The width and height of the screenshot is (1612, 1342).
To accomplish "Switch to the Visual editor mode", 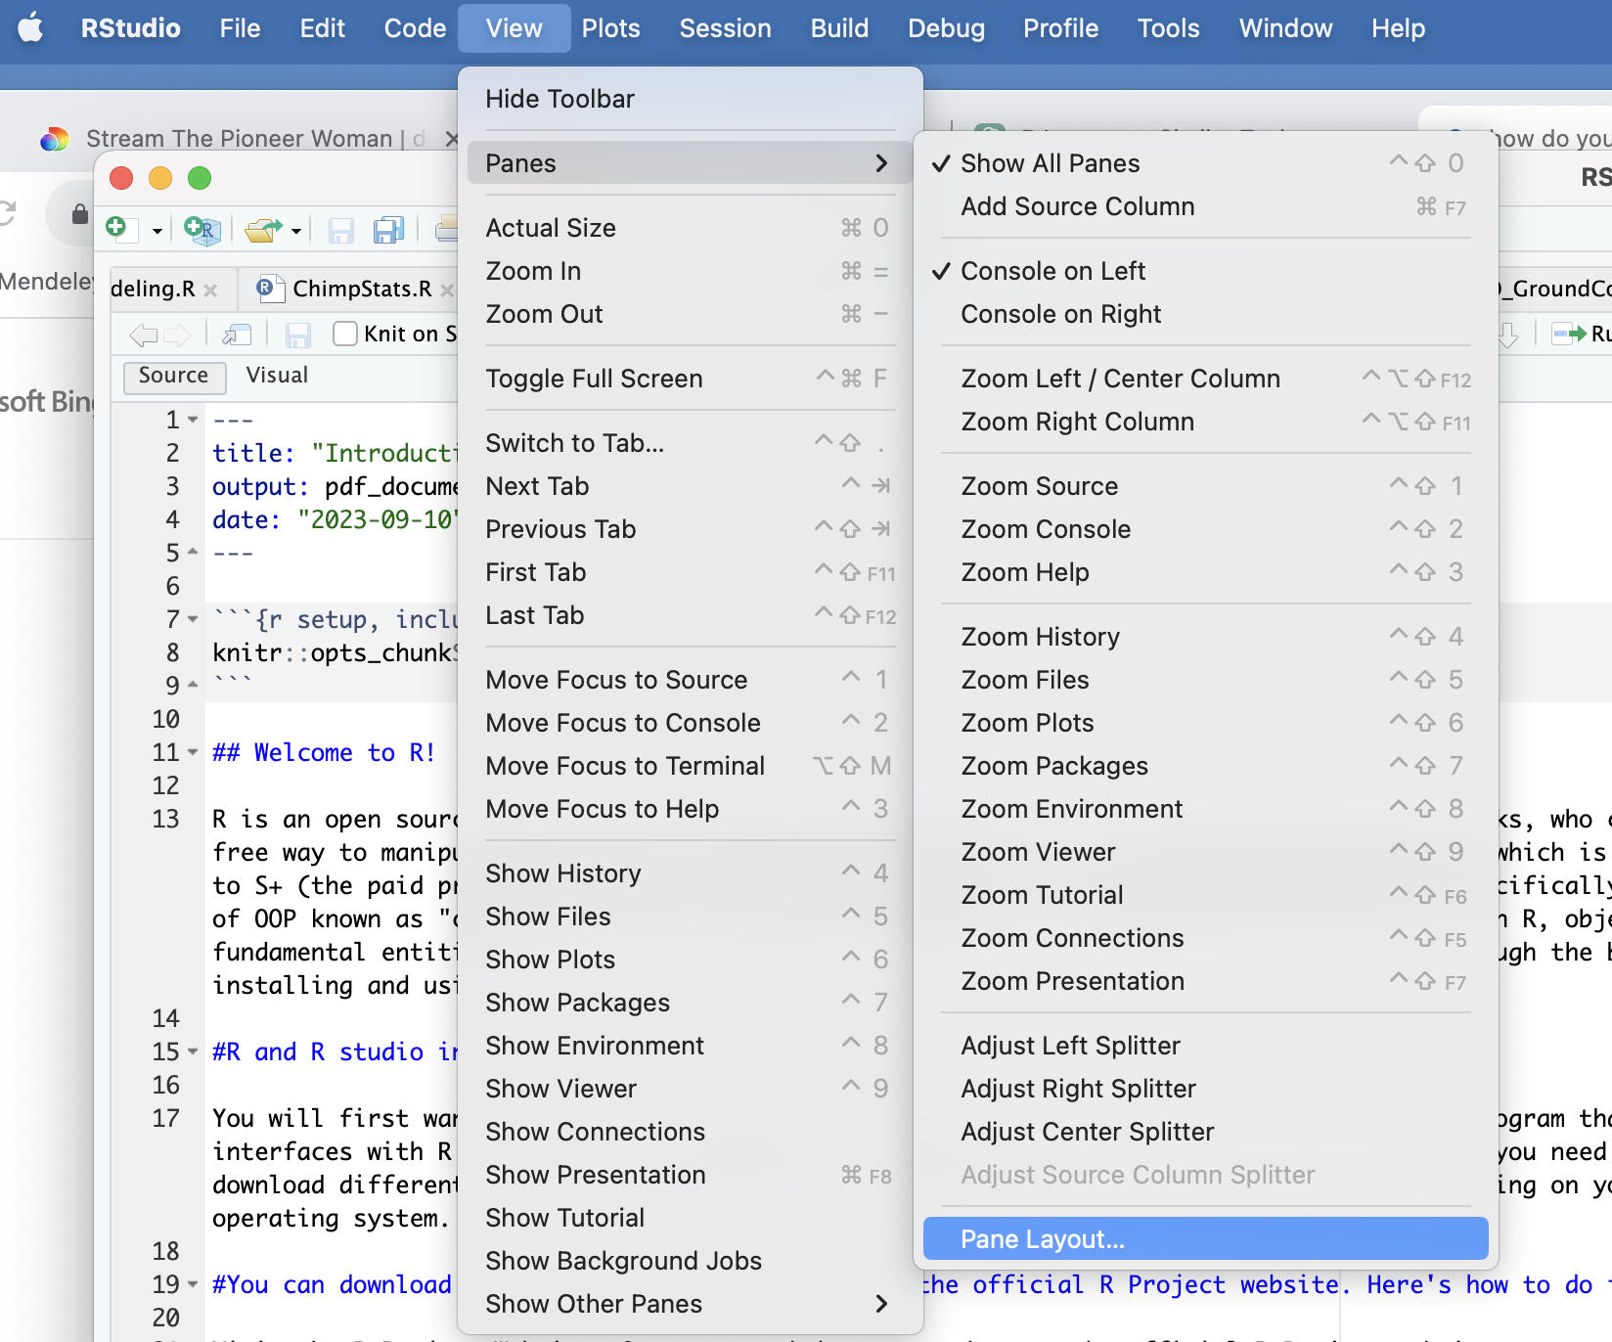I will (x=277, y=376).
